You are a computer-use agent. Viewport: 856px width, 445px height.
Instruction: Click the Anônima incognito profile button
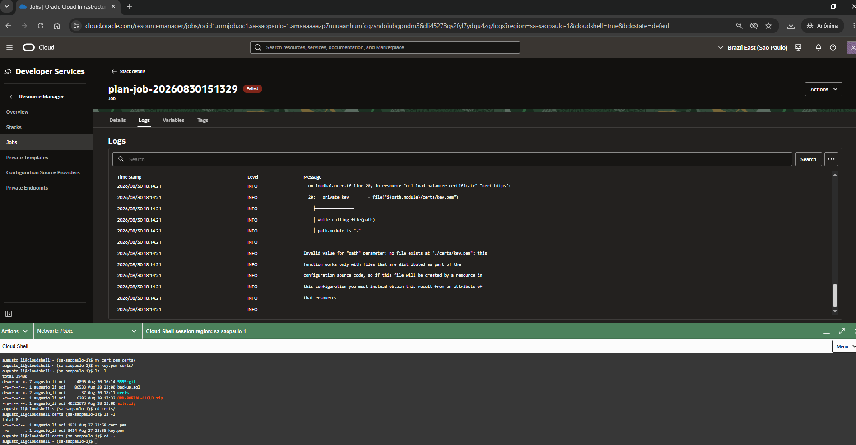click(823, 26)
